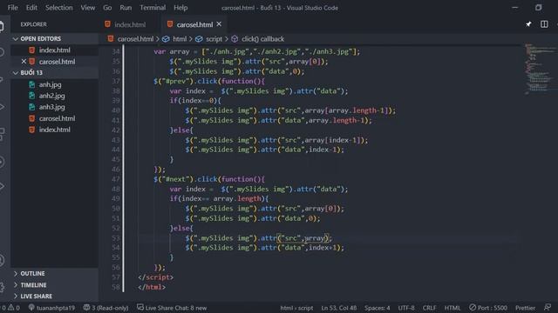Click the var array declaration line
558x313 pixels.
point(257,52)
